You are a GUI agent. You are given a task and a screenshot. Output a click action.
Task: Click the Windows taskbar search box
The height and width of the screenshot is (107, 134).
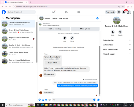point(20,105)
